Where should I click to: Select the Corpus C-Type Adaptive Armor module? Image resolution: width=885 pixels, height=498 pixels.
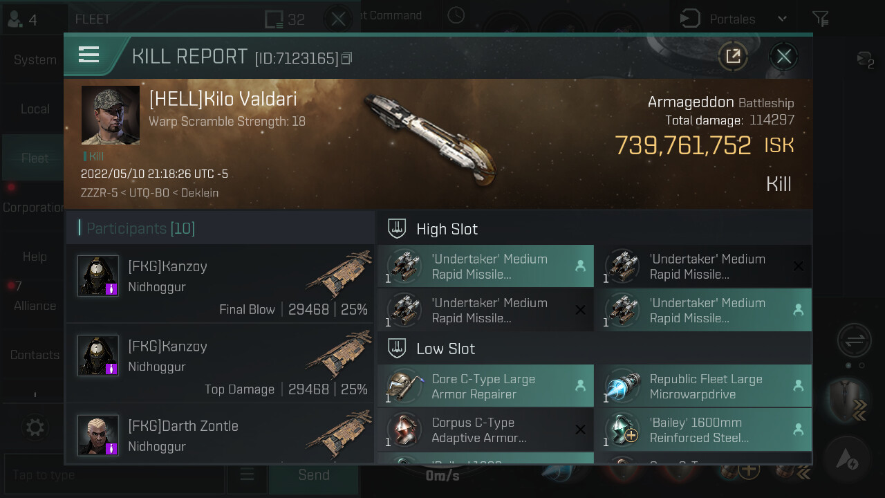[485, 430]
